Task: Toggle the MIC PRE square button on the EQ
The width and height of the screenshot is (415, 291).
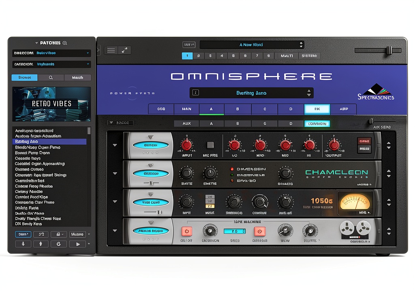Action: pos(210,145)
